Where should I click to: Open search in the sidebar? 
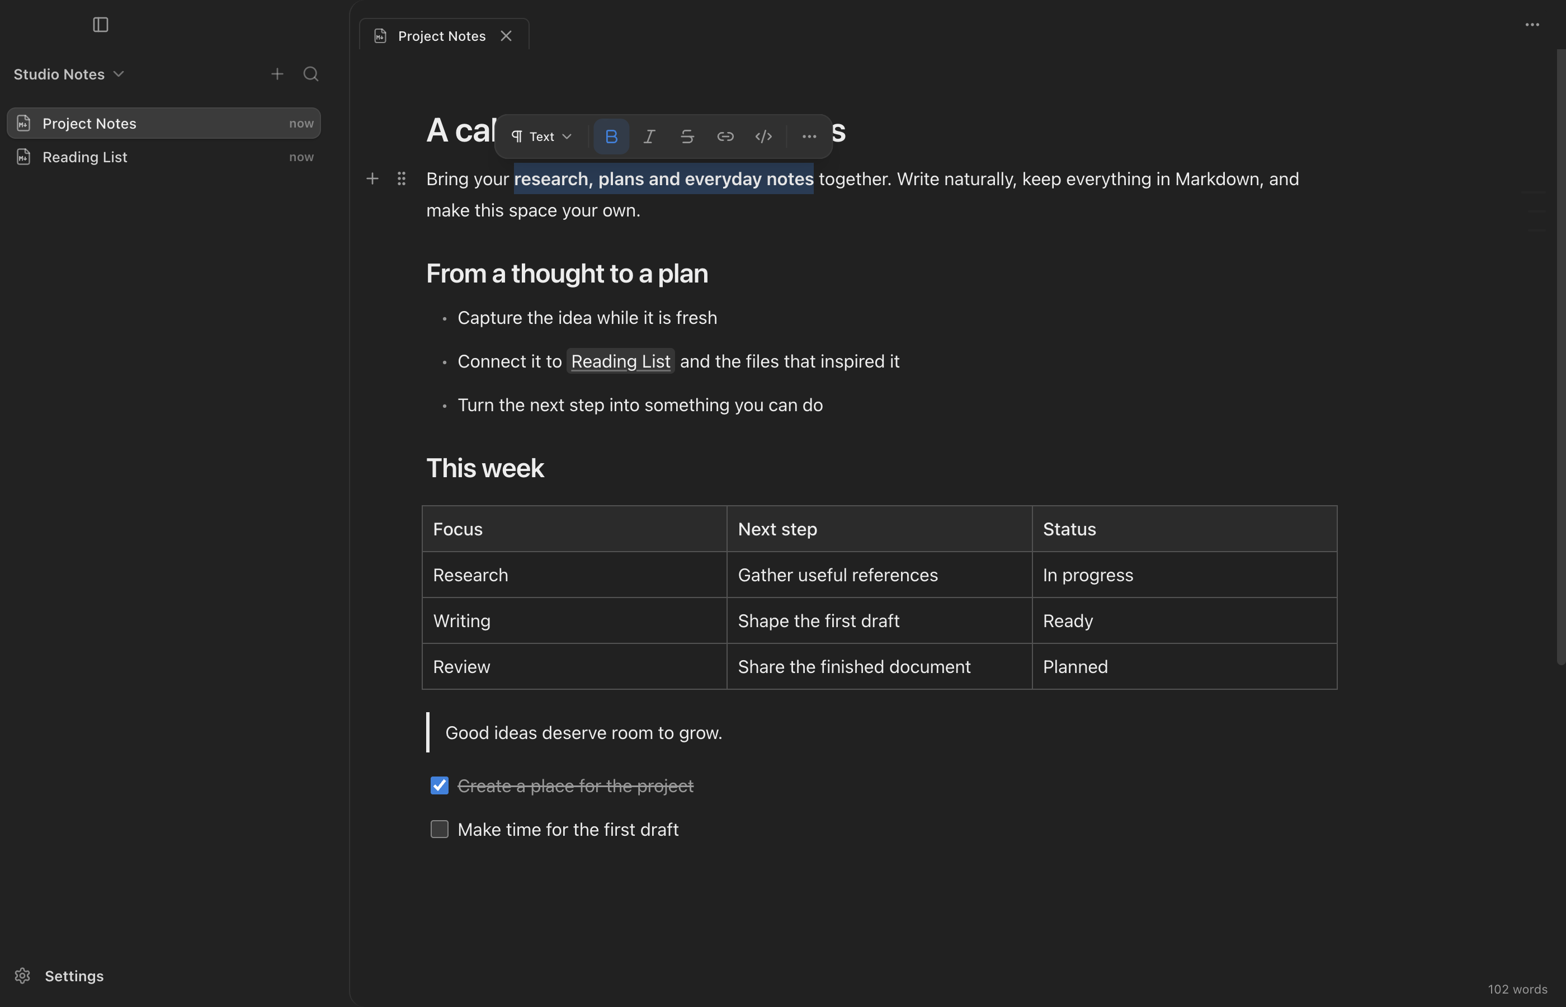[x=311, y=74]
